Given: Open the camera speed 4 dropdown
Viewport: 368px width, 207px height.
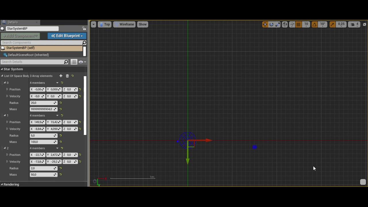Looking at the screenshot, I should (x=354, y=24).
